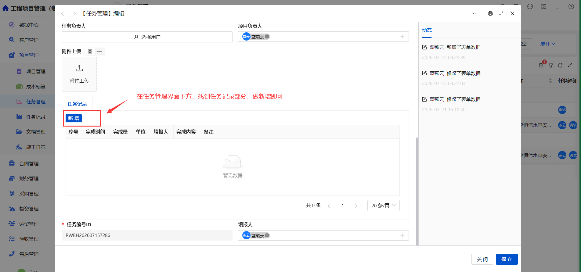The image size is (581, 272).
Task: Open the chat message icon in top bar
Action: click(530, 6)
